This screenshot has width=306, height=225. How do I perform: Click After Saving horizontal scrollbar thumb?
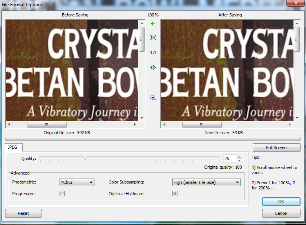pos(202,124)
